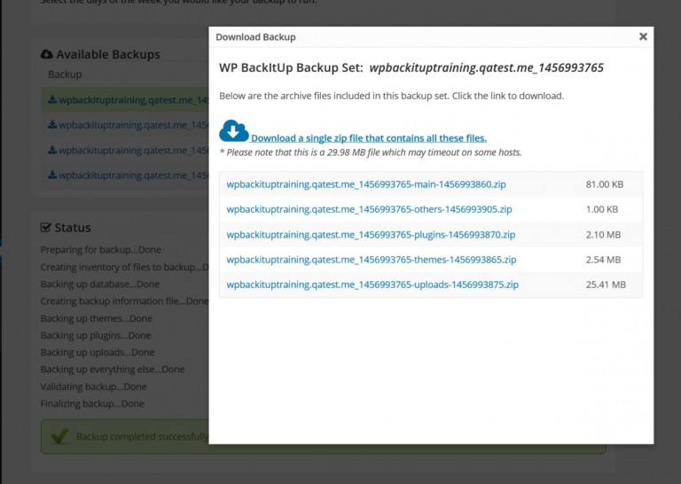Viewport: 681px width, 484px height.
Task: Click the 1.00 KB size value
Action: pos(602,209)
